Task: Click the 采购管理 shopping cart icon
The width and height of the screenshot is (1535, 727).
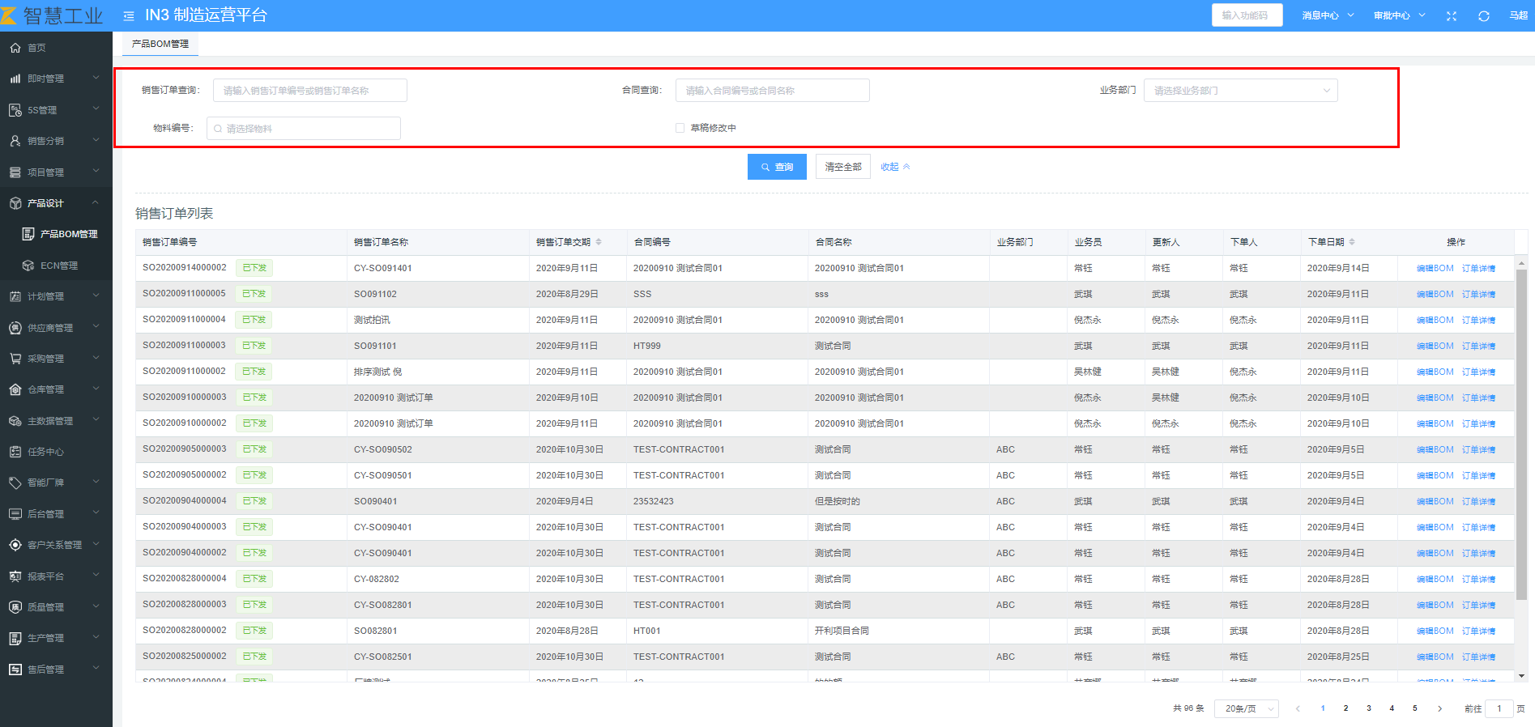Action: pos(15,359)
